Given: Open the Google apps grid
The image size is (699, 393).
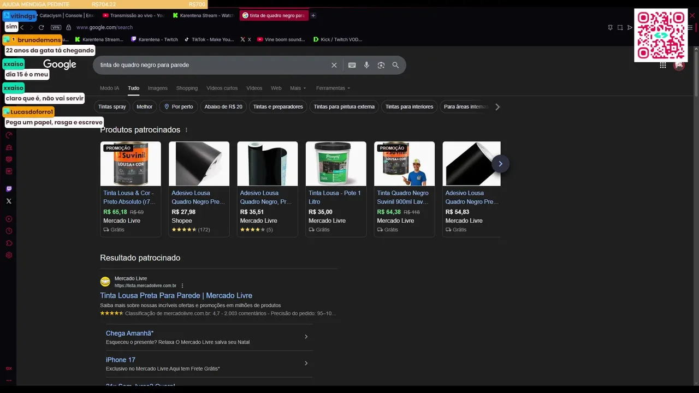Looking at the screenshot, I should 662,65.
